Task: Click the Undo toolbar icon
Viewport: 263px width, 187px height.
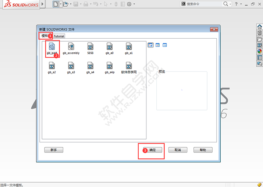Action: click(96, 4)
